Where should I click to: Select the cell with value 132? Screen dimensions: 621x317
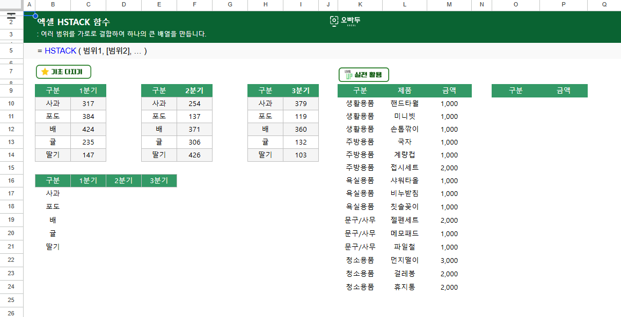(x=301, y=142)
